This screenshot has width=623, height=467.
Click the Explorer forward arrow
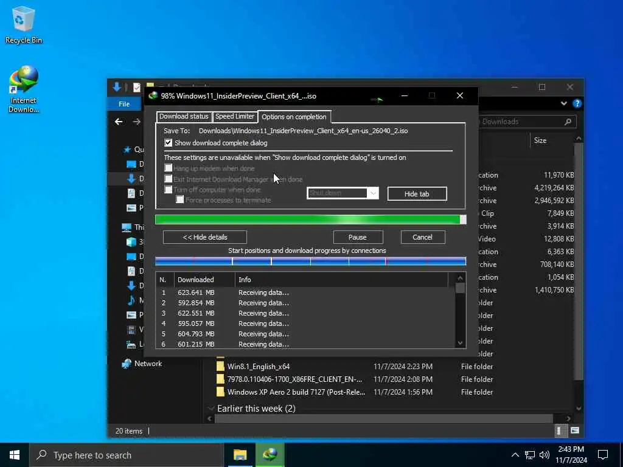coord(137,122)
